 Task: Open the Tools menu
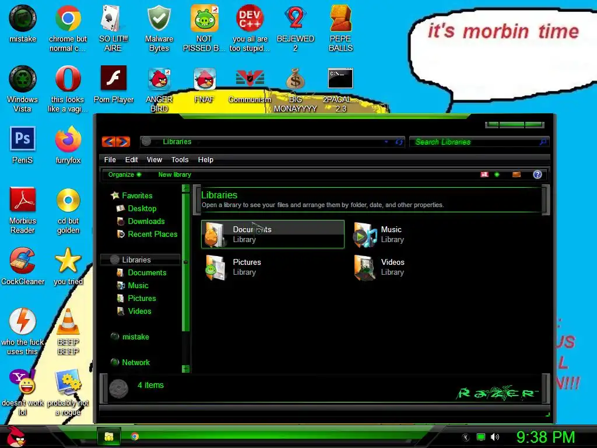coord(180,160)
